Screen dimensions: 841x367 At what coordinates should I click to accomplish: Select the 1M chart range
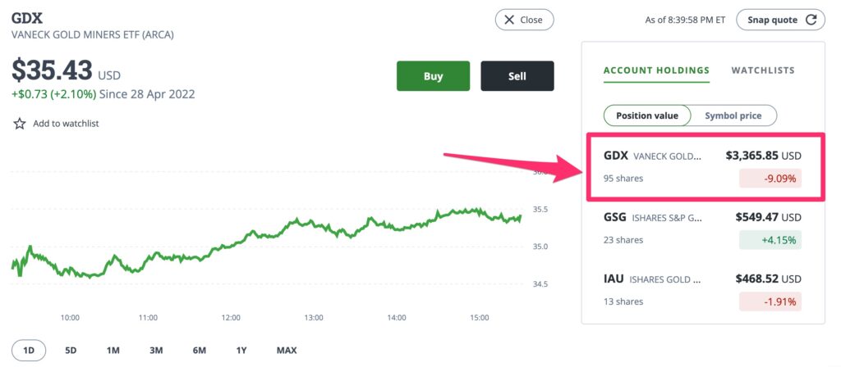click(x=113, y=351)
